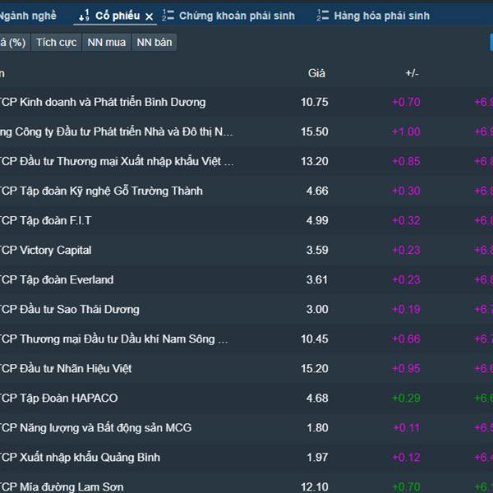493x493 pixels.
Task: Open Đầu tư Thương mại Xuất nhập khẩu Việt row
Action: point(246,161)
